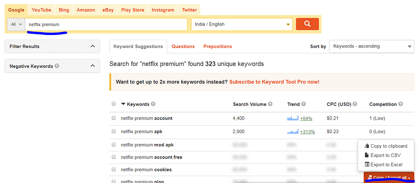Click keyword text netflix premium apk
Image resolution: width=418 pixels, height=183 pixels.
(x=142, y=131)
